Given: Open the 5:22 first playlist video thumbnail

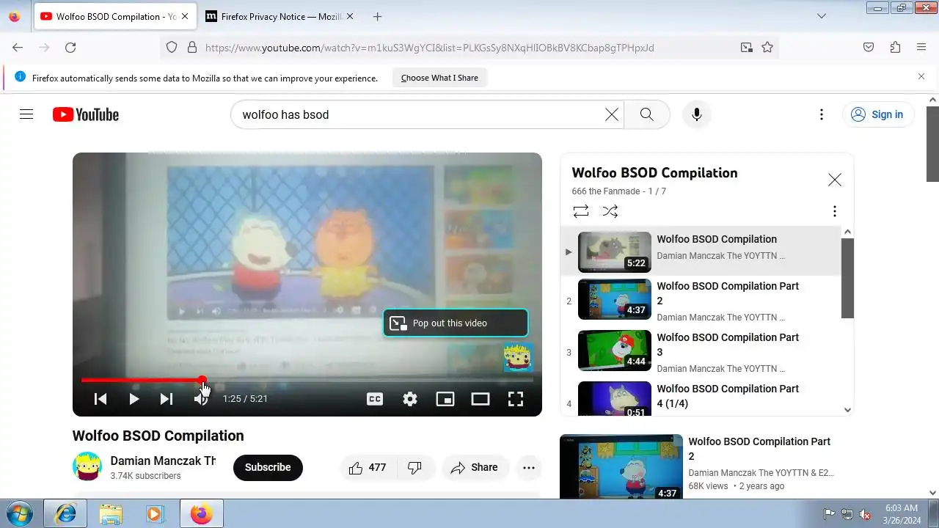Looking at the screenshot, I should click(x=615, y=252).
